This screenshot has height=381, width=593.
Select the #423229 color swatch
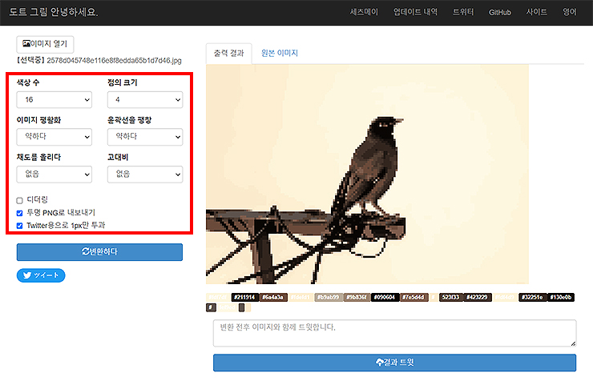click(478, 297)
